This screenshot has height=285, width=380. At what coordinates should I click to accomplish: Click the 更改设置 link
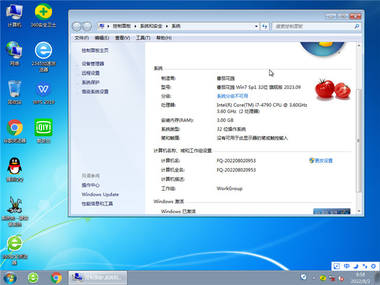[x=324, y=160]
